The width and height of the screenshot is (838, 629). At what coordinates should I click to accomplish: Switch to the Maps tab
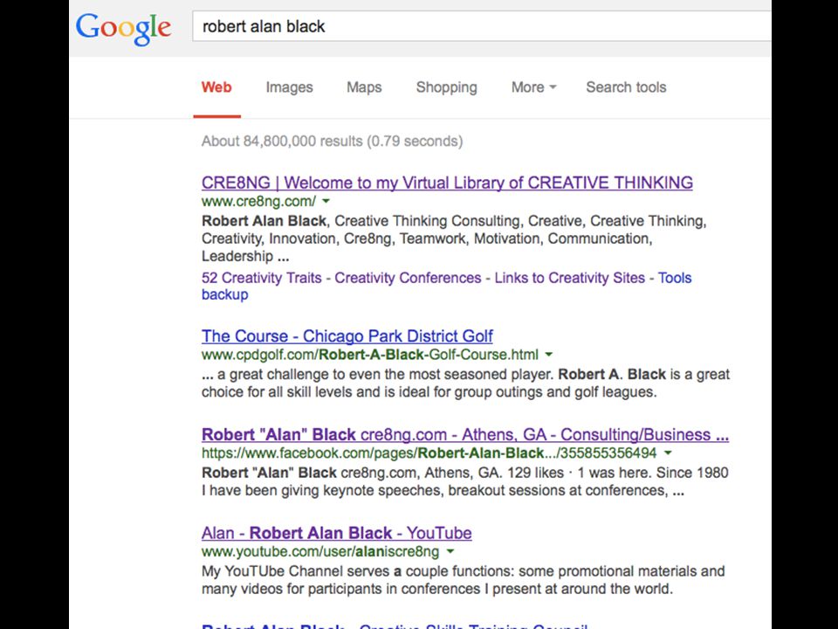364,87
